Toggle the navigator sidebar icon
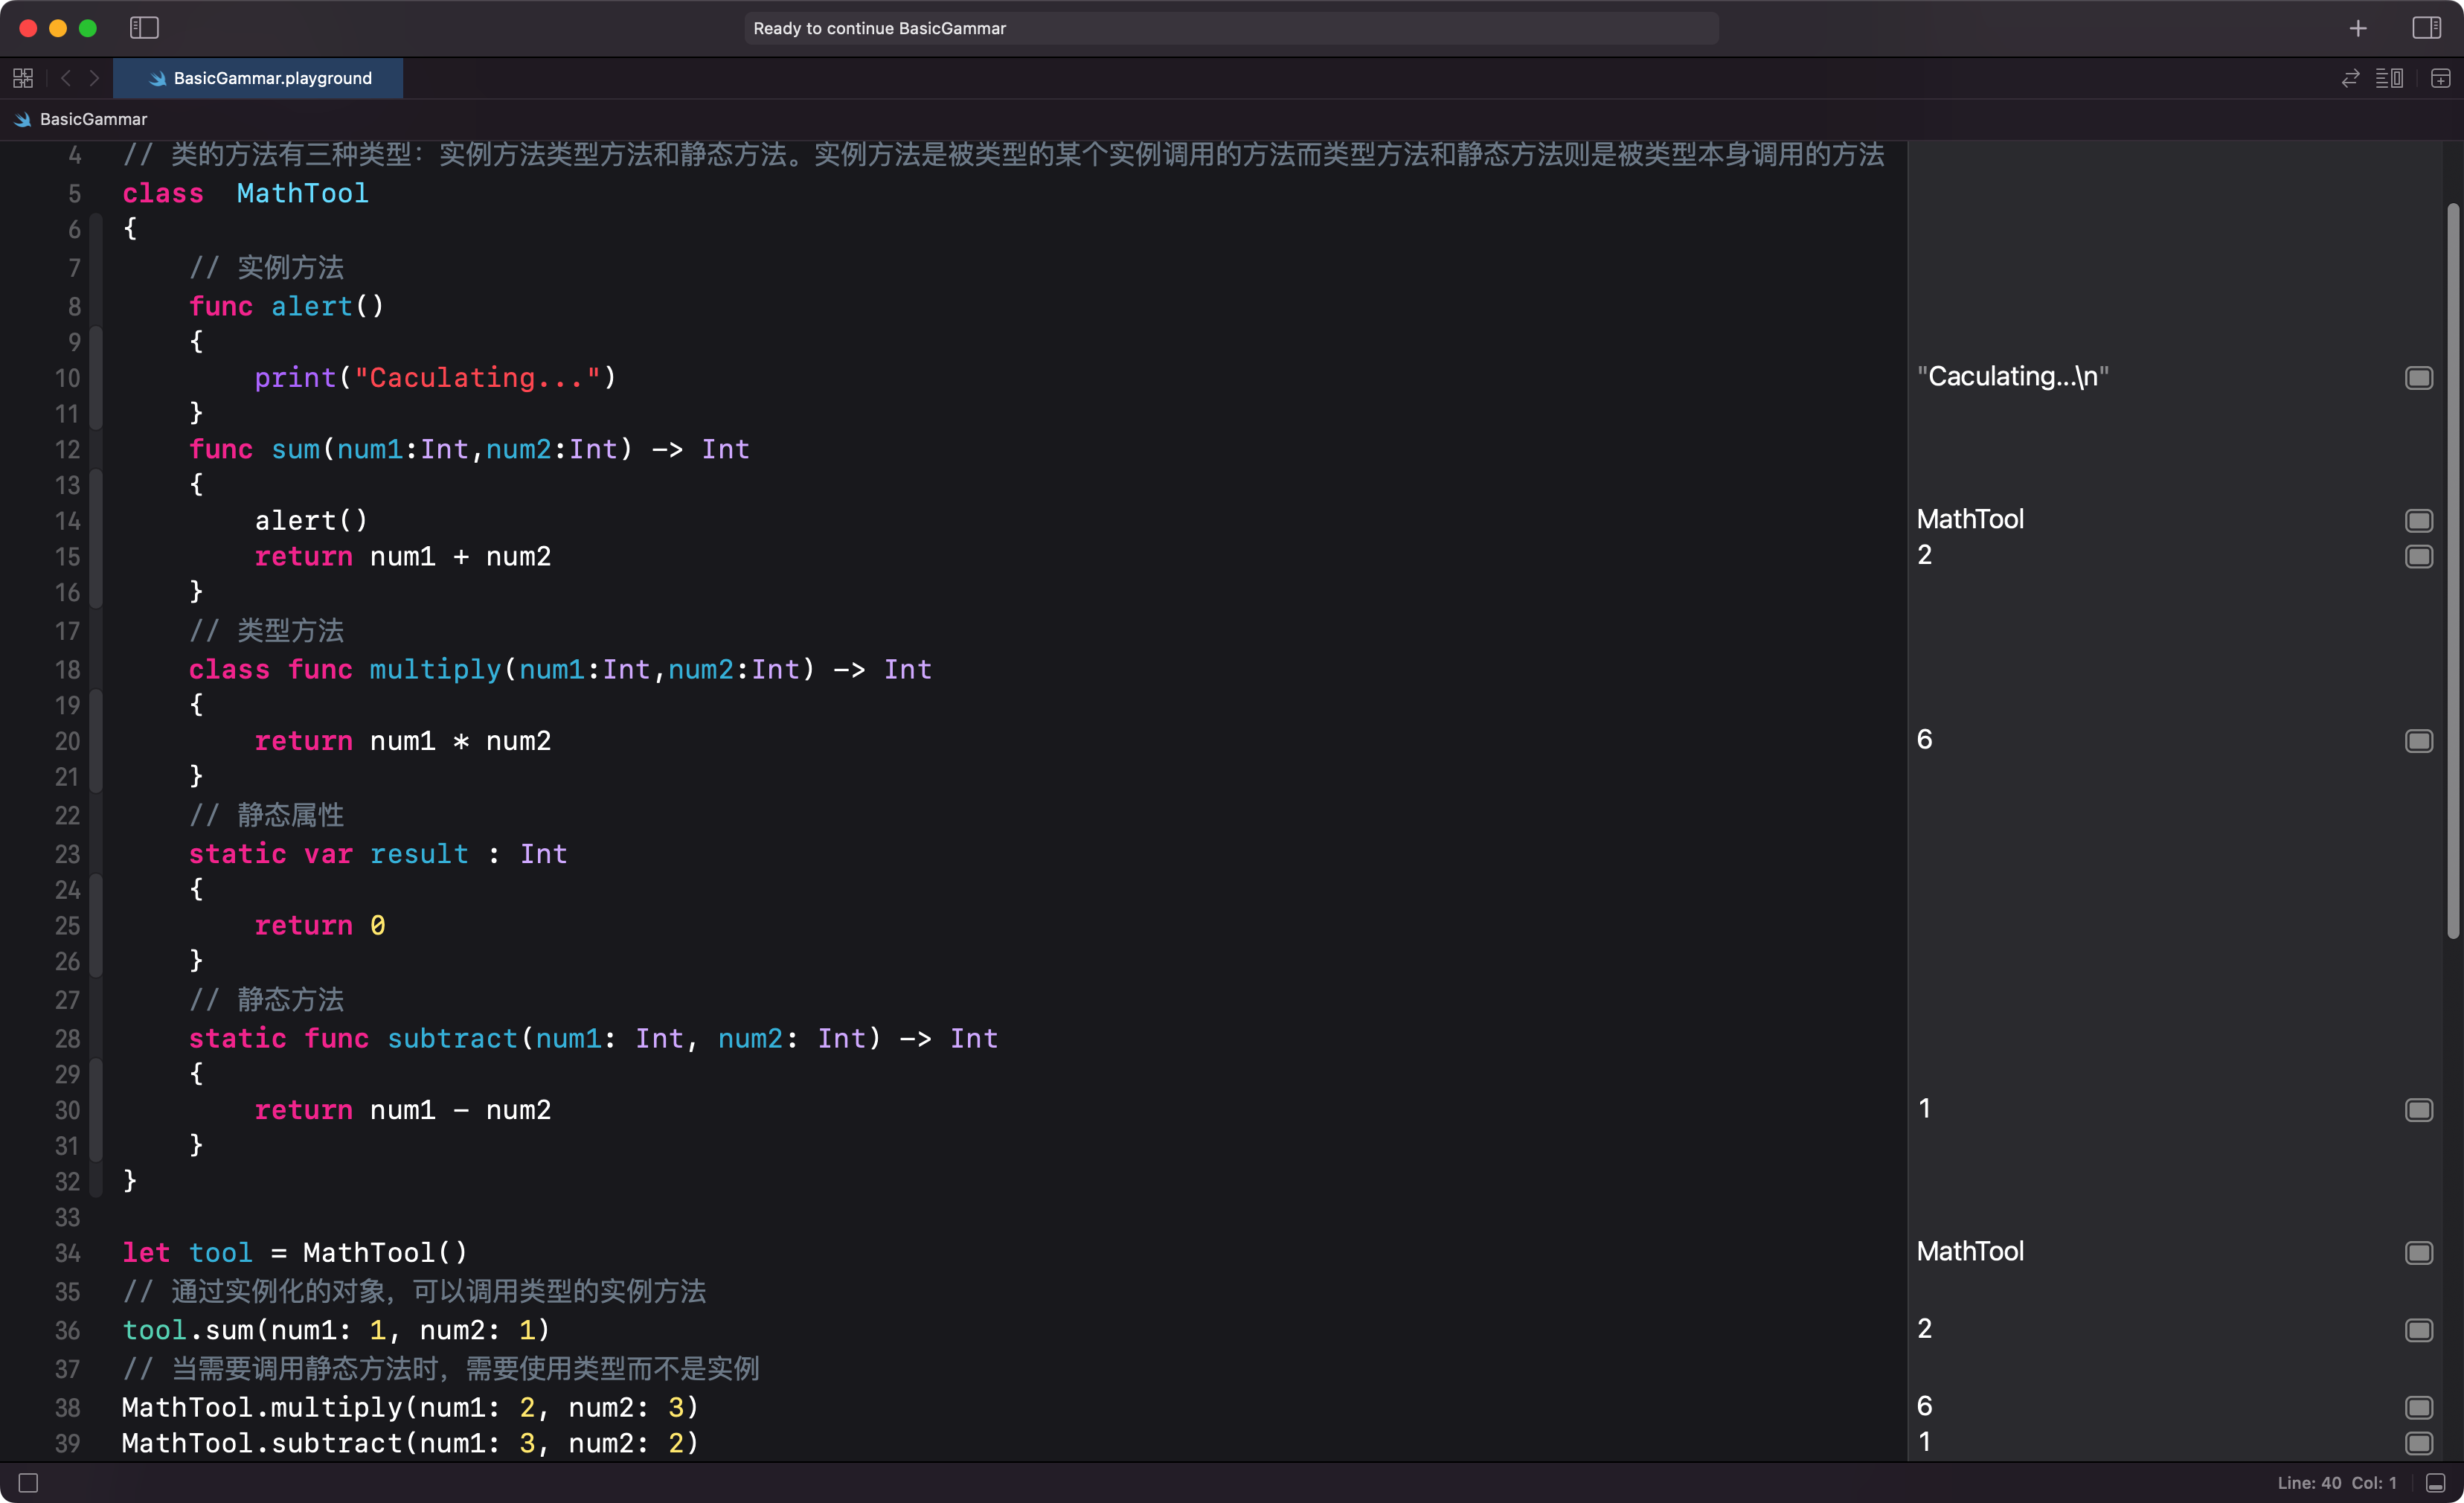The width and height of the screenshot is (2464, 1503). click(x=144, y=28)
